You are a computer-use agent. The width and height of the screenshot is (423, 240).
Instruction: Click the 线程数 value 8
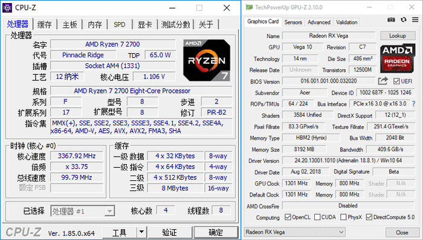221,210
